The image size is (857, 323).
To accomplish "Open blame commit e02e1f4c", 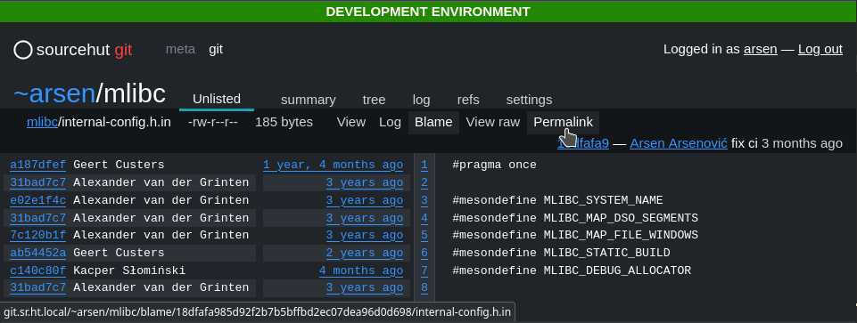I will [x=37, y=200].
